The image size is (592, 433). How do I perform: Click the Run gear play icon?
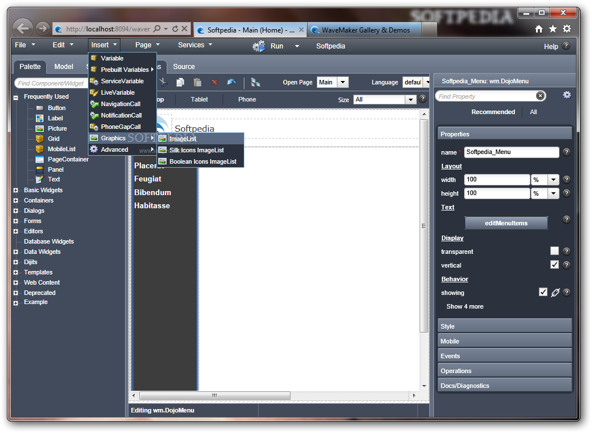point(259,46)
